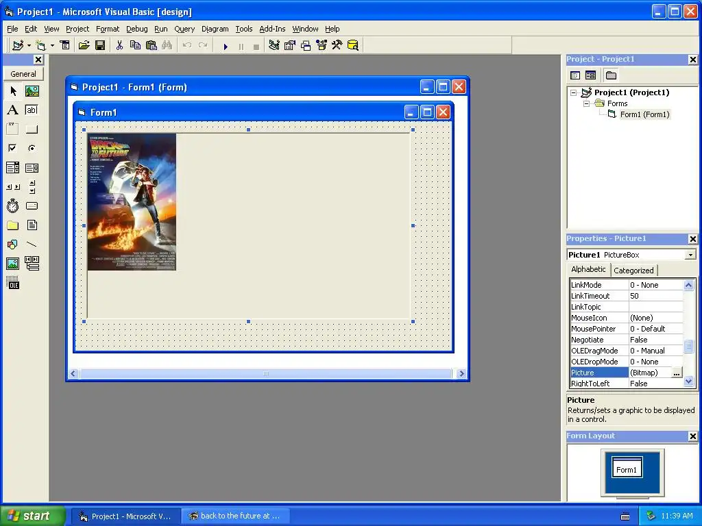702x526 pixels.
Task: Click the Picture property ellipsis button
Action: pyautogui.click(x=677, y=373)
